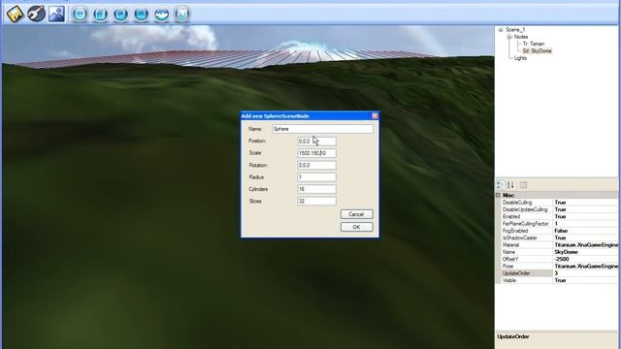This screenshot has width=621, height=349.
Task: Click the Enabled property True value
Action: click(585, 216)
